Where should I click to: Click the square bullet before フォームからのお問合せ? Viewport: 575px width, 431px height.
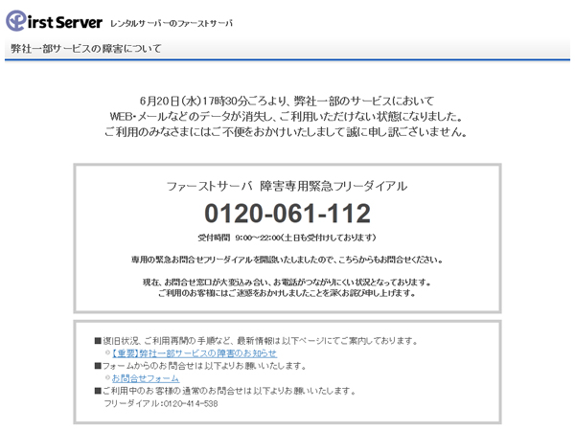97,365
